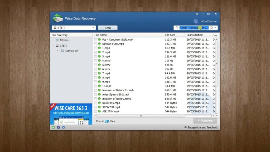Image resolution: width=270 pixels, height=152 pixels.
Task: Expand the Recycle Bin tree node
Action: [58, 51]
